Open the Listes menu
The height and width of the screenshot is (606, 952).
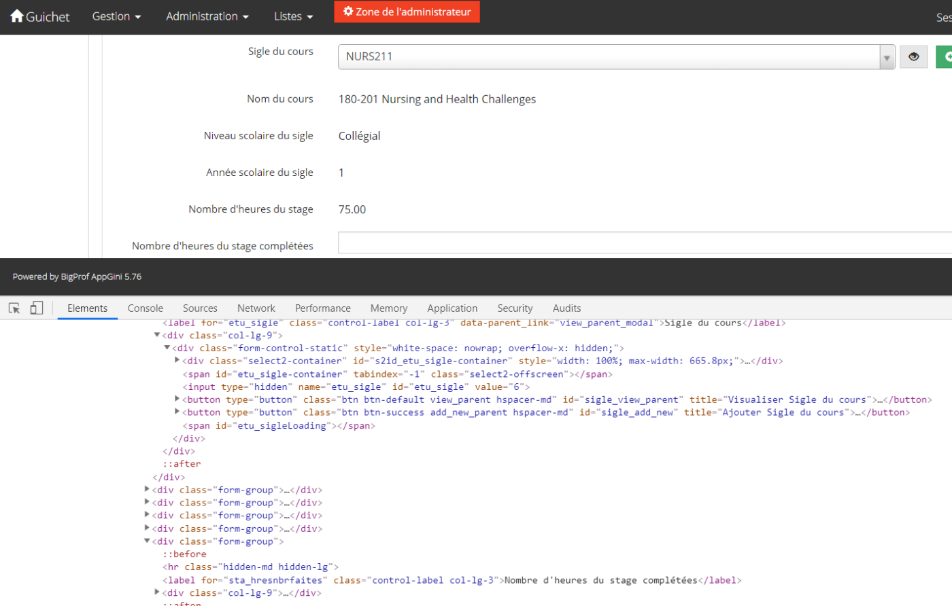tap(294, 16)
